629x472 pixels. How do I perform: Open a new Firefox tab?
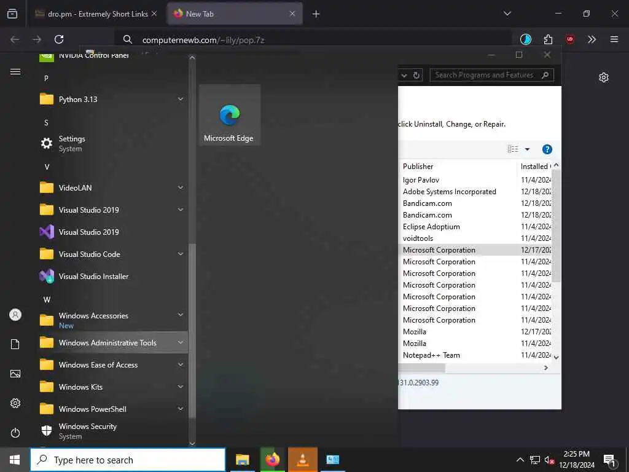click(x=316, y=14)
